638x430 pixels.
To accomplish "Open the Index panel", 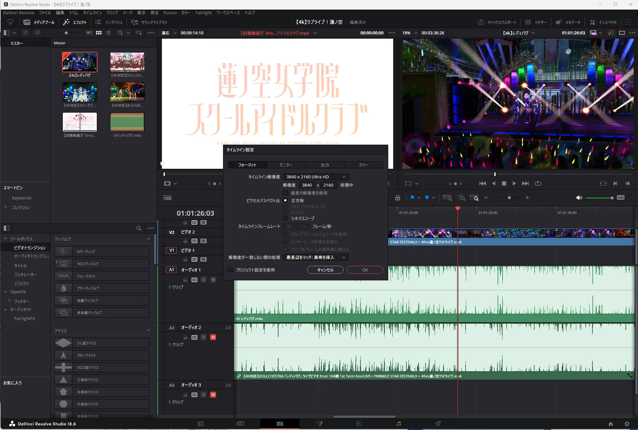I will 109,22.
